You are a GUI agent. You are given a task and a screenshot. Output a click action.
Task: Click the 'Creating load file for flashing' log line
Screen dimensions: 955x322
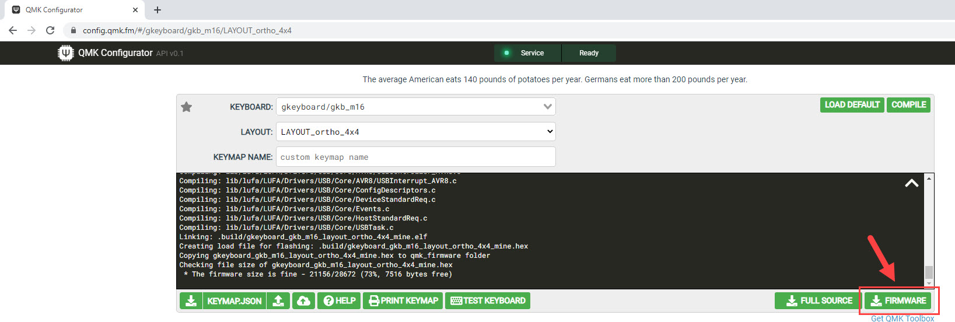[354, 246]
